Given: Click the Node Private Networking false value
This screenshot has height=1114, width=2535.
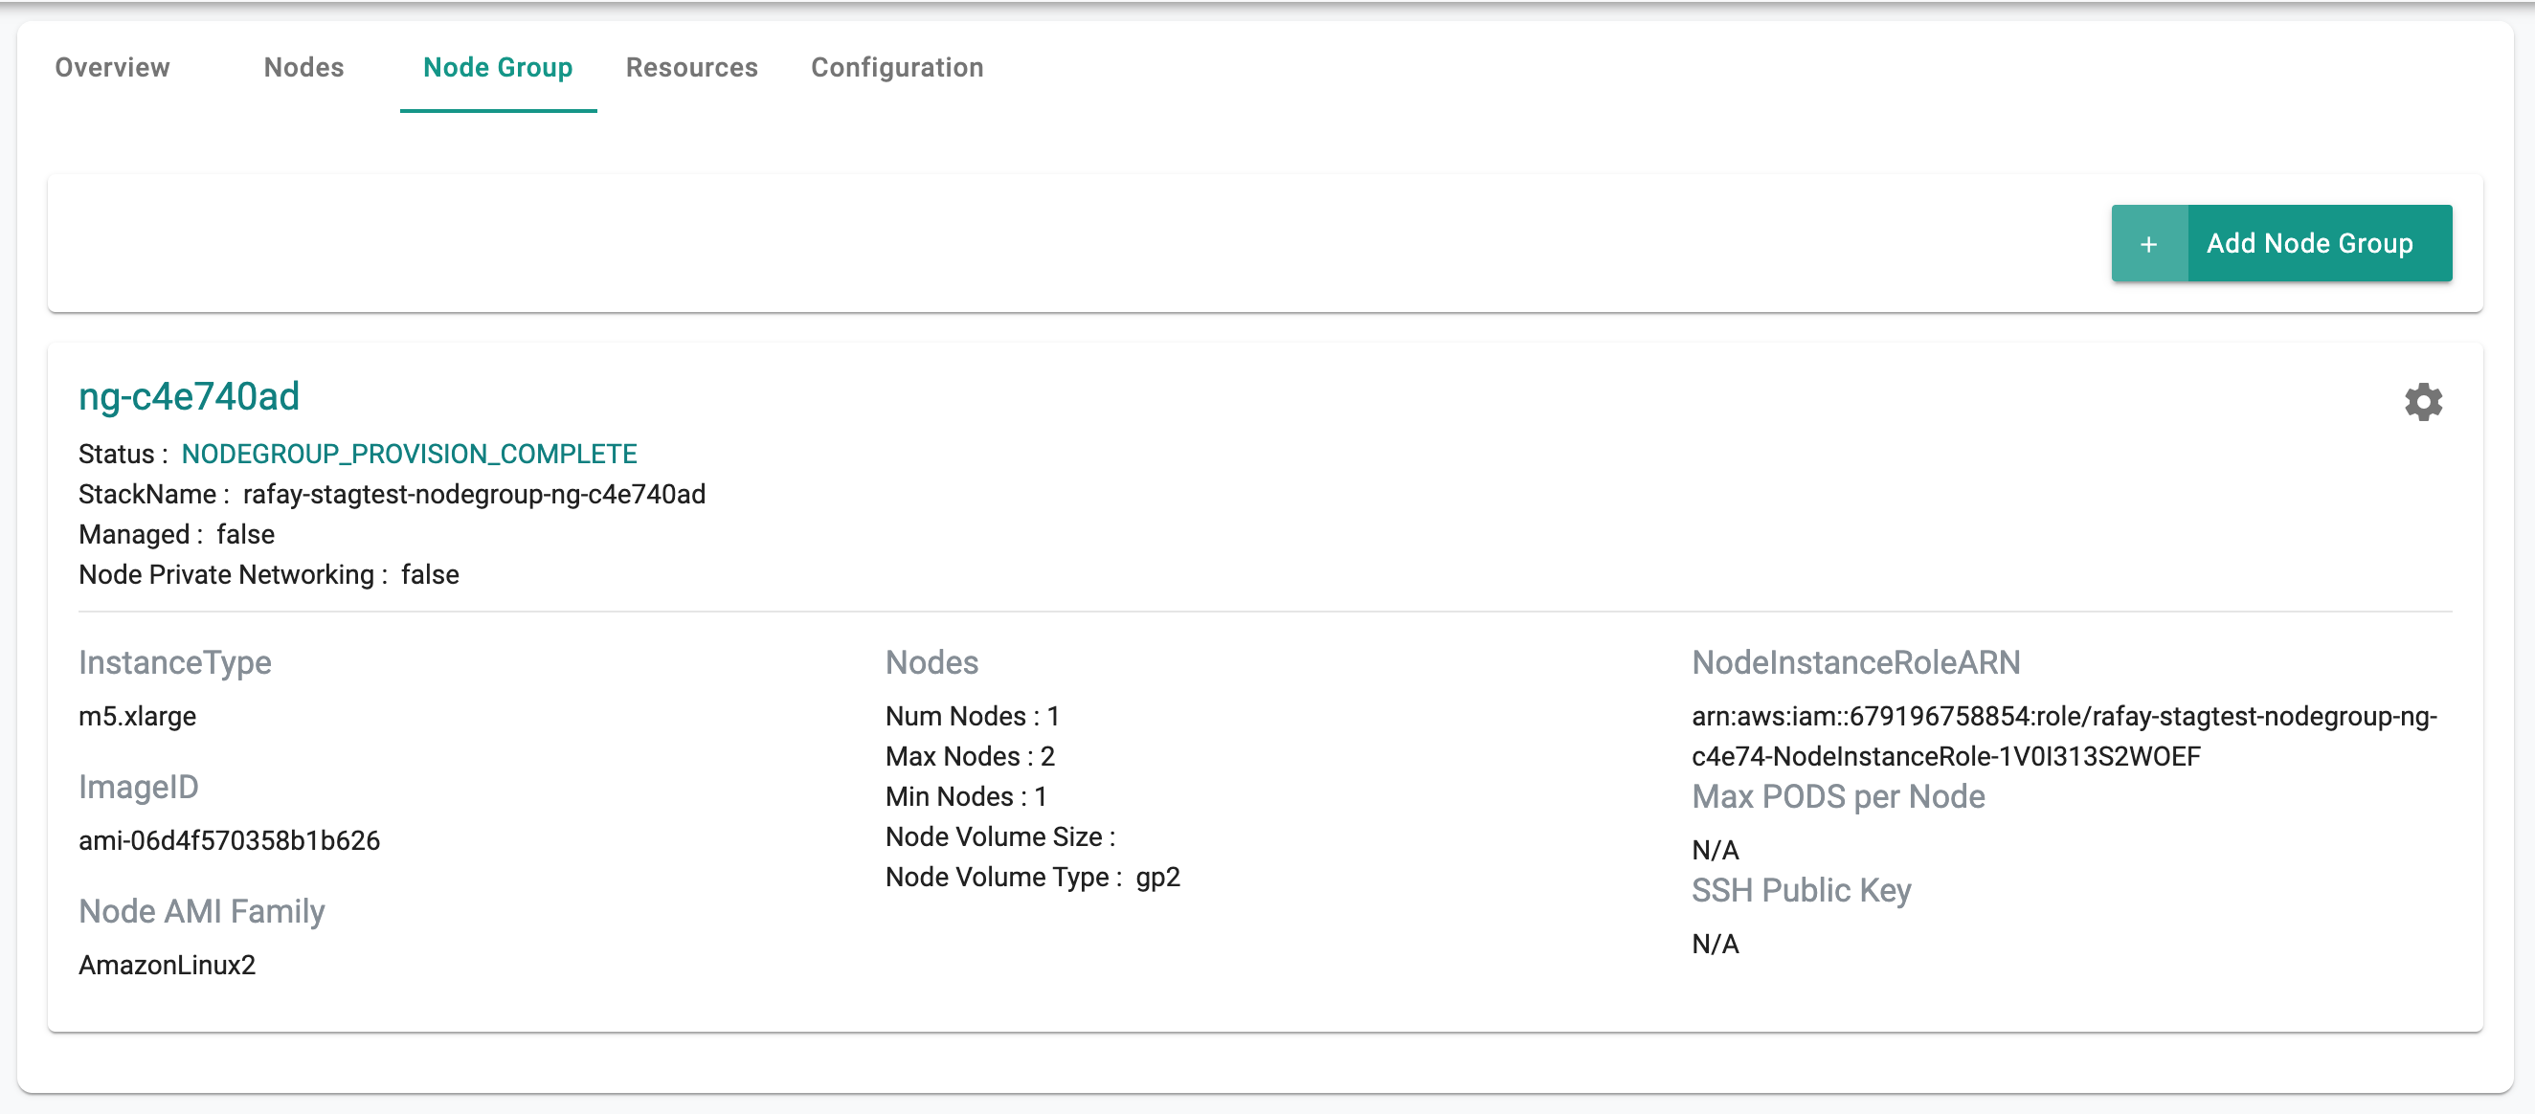Looking at the screenshot, I should click(430, 575).
